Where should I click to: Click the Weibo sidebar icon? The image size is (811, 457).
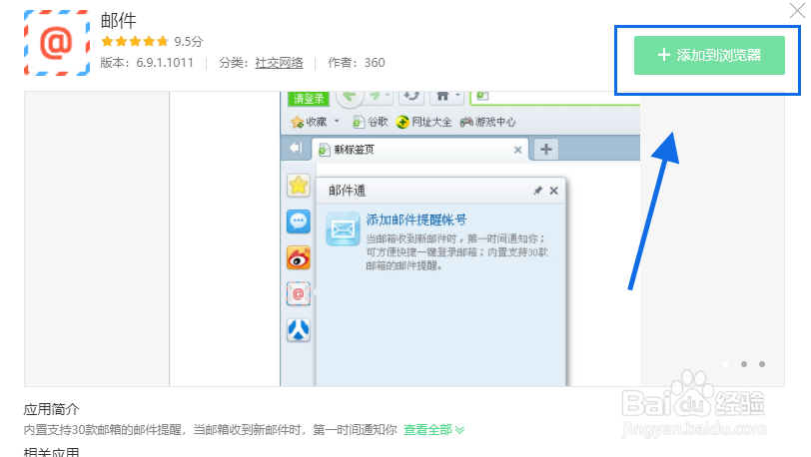pos(299,257)
